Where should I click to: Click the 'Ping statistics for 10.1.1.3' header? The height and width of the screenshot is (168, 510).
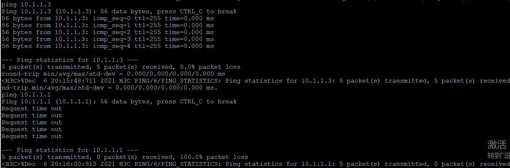coord(70,60)
